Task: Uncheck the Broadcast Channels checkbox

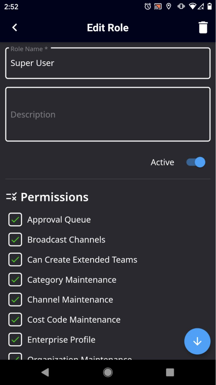Action: (x=15, y=240)
